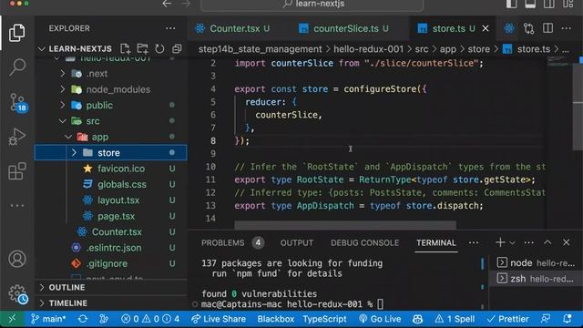The image size is (583, 328).
Task: Open the OUTPUT panel tab
Action: tap(297, 243)
